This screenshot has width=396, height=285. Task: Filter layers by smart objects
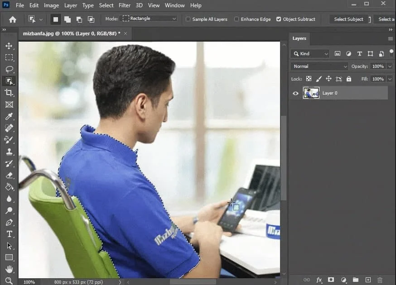tap(382, 53)
